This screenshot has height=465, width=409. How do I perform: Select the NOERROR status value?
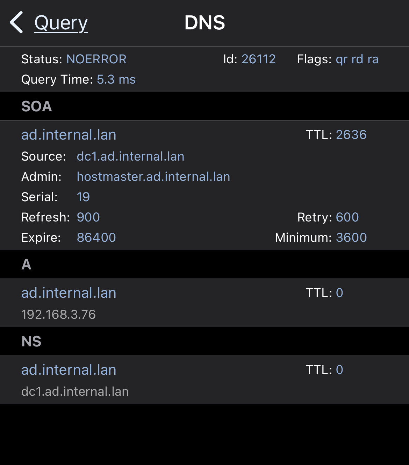(x=96, y=59)
